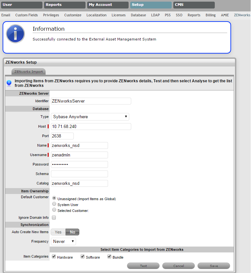The height and width of the screenshot is (273, 251).
Task: Choose Selected Customer radio option
Action: click(54, 210)
